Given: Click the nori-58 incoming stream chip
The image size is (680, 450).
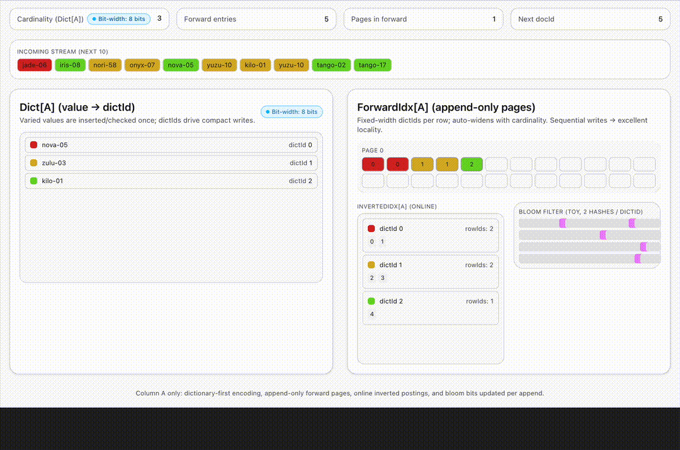Looking at the screenshot, I should (x=105, y=65).
